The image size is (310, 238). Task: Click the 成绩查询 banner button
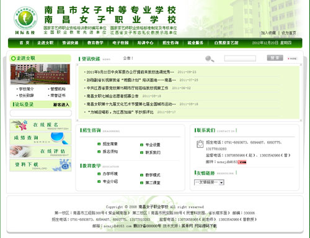40,138
